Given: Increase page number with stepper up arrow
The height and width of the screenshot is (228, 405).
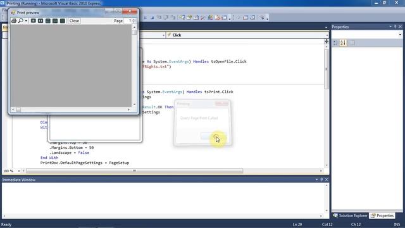Looking at the screenshot, I should [x=134, y=20].
